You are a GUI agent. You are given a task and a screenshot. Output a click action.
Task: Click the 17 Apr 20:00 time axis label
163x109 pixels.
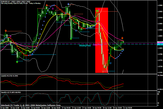87,108
